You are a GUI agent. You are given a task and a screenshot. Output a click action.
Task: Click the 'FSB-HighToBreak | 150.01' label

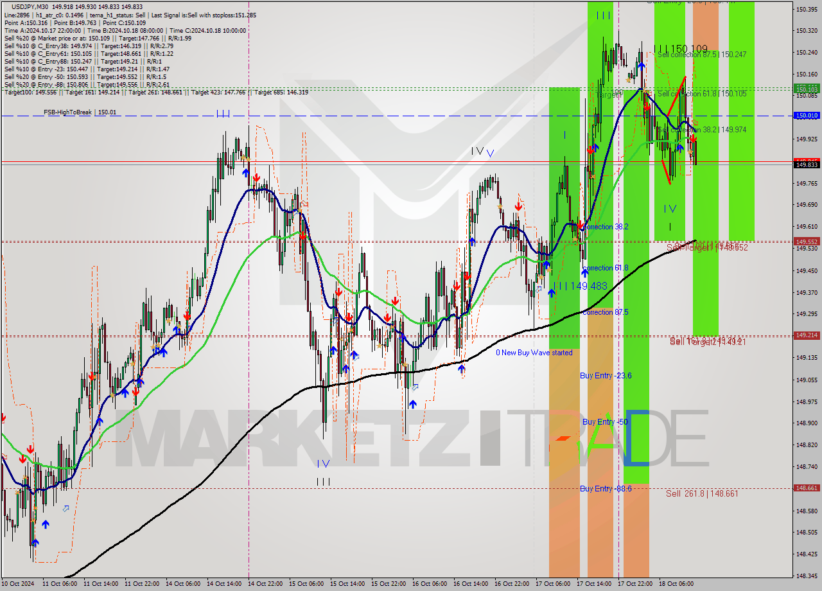pos(80,112)
